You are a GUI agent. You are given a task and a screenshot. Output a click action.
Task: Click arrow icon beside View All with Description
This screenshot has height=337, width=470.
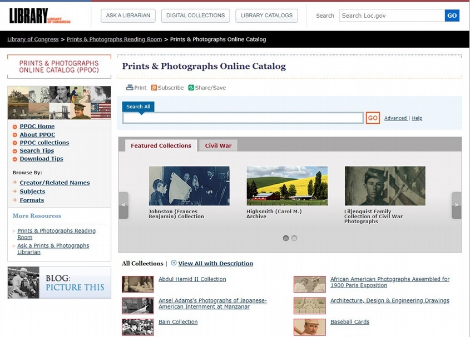point(174,263)
